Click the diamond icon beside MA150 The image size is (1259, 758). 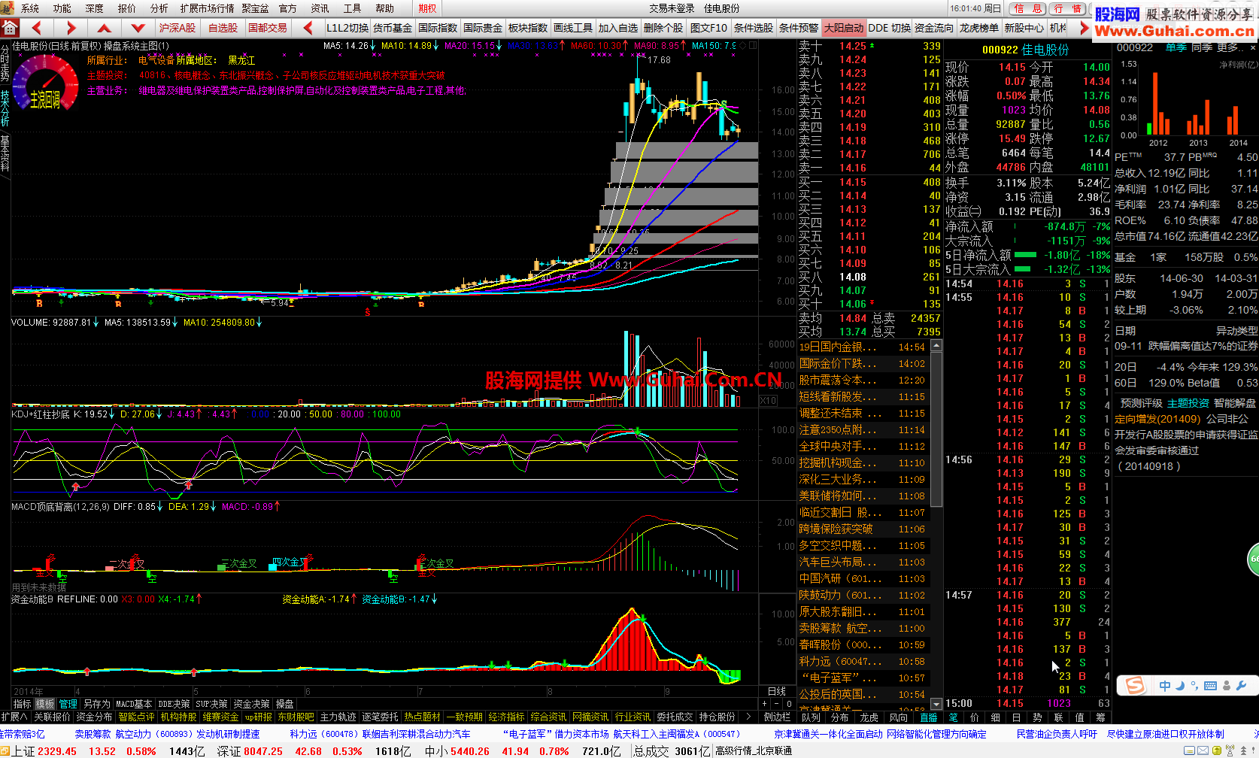tap(743, 46)
